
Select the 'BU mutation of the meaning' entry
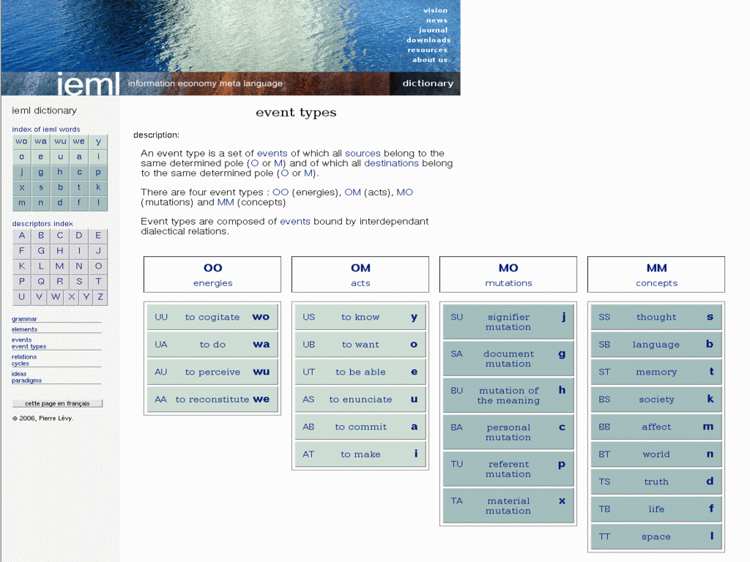tap(508, 395)
